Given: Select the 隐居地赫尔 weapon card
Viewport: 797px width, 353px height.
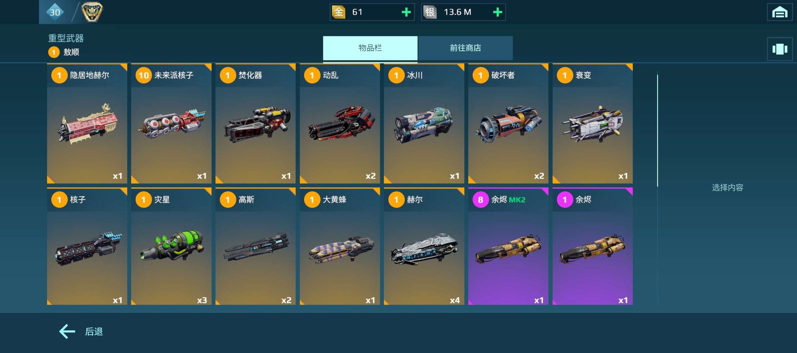Looking at the screenshot, I should [x=87, y=124].
